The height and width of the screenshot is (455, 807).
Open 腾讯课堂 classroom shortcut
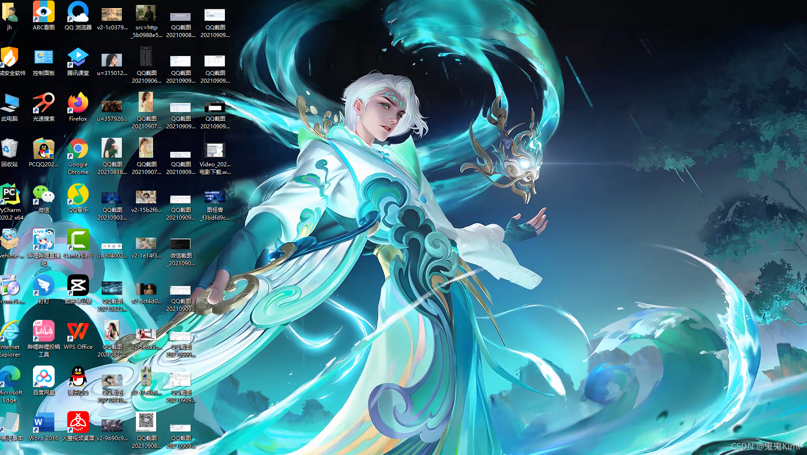tap(78, 61)
